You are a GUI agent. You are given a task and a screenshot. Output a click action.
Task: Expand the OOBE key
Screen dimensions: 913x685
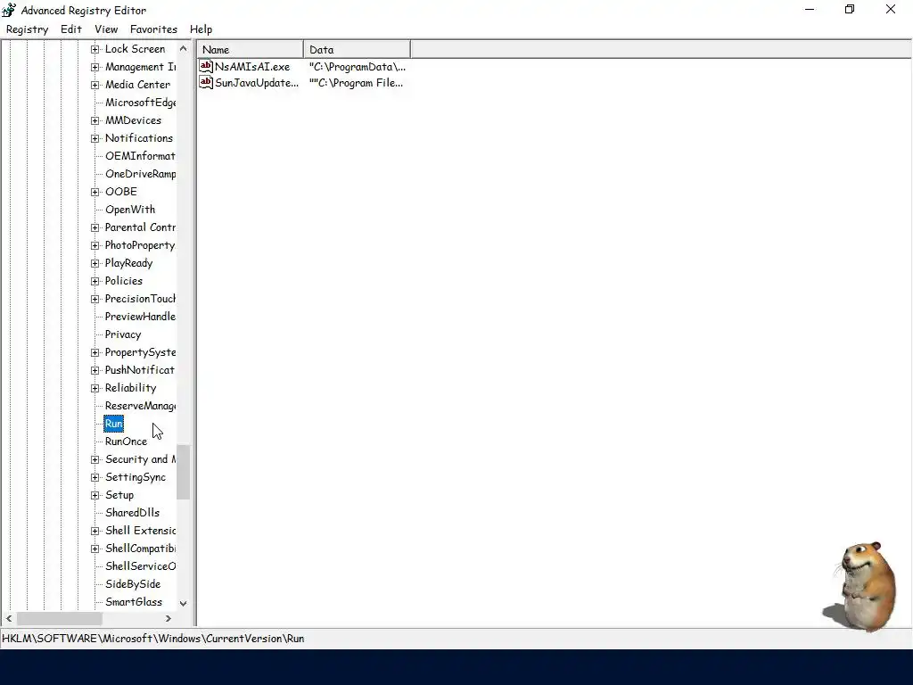pos(95,193)
